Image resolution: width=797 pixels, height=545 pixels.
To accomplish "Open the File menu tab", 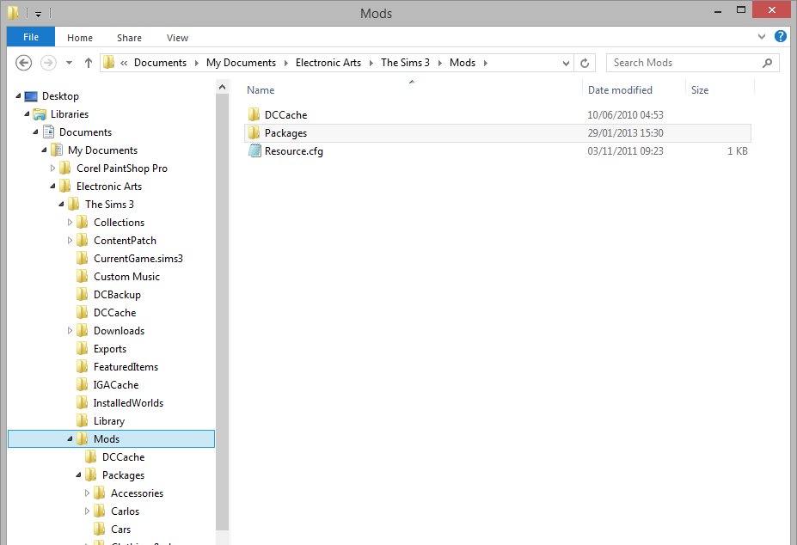I will point(31,37).
